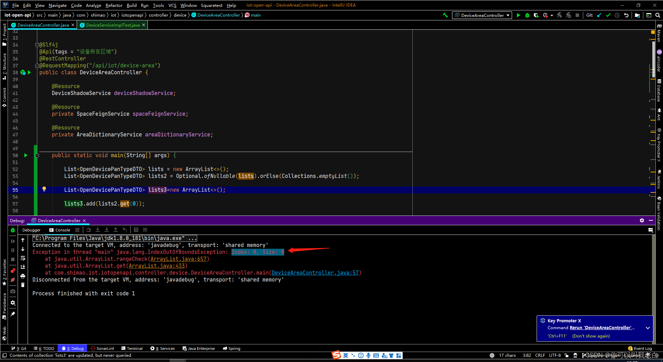Screen dimensions: 663x362
Task: Open the Run Anything icon
Action: click(649, 15)
